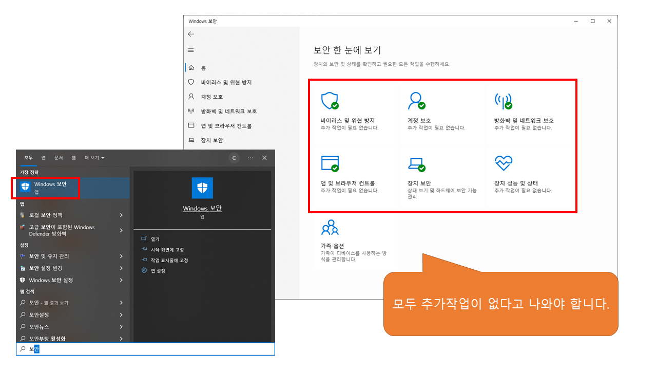Click 시작 화면에 고정 option
The height and width of the screenshot is (370, 657).
(x=167, y=250)
